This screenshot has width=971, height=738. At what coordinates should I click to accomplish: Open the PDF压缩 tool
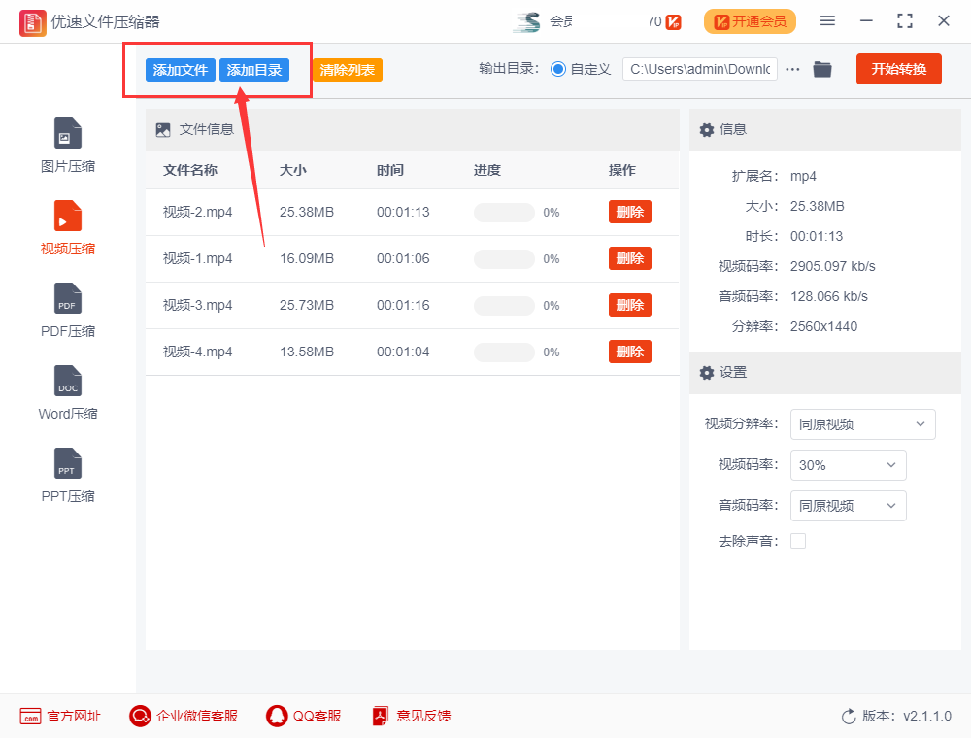[x=67, y=309]
